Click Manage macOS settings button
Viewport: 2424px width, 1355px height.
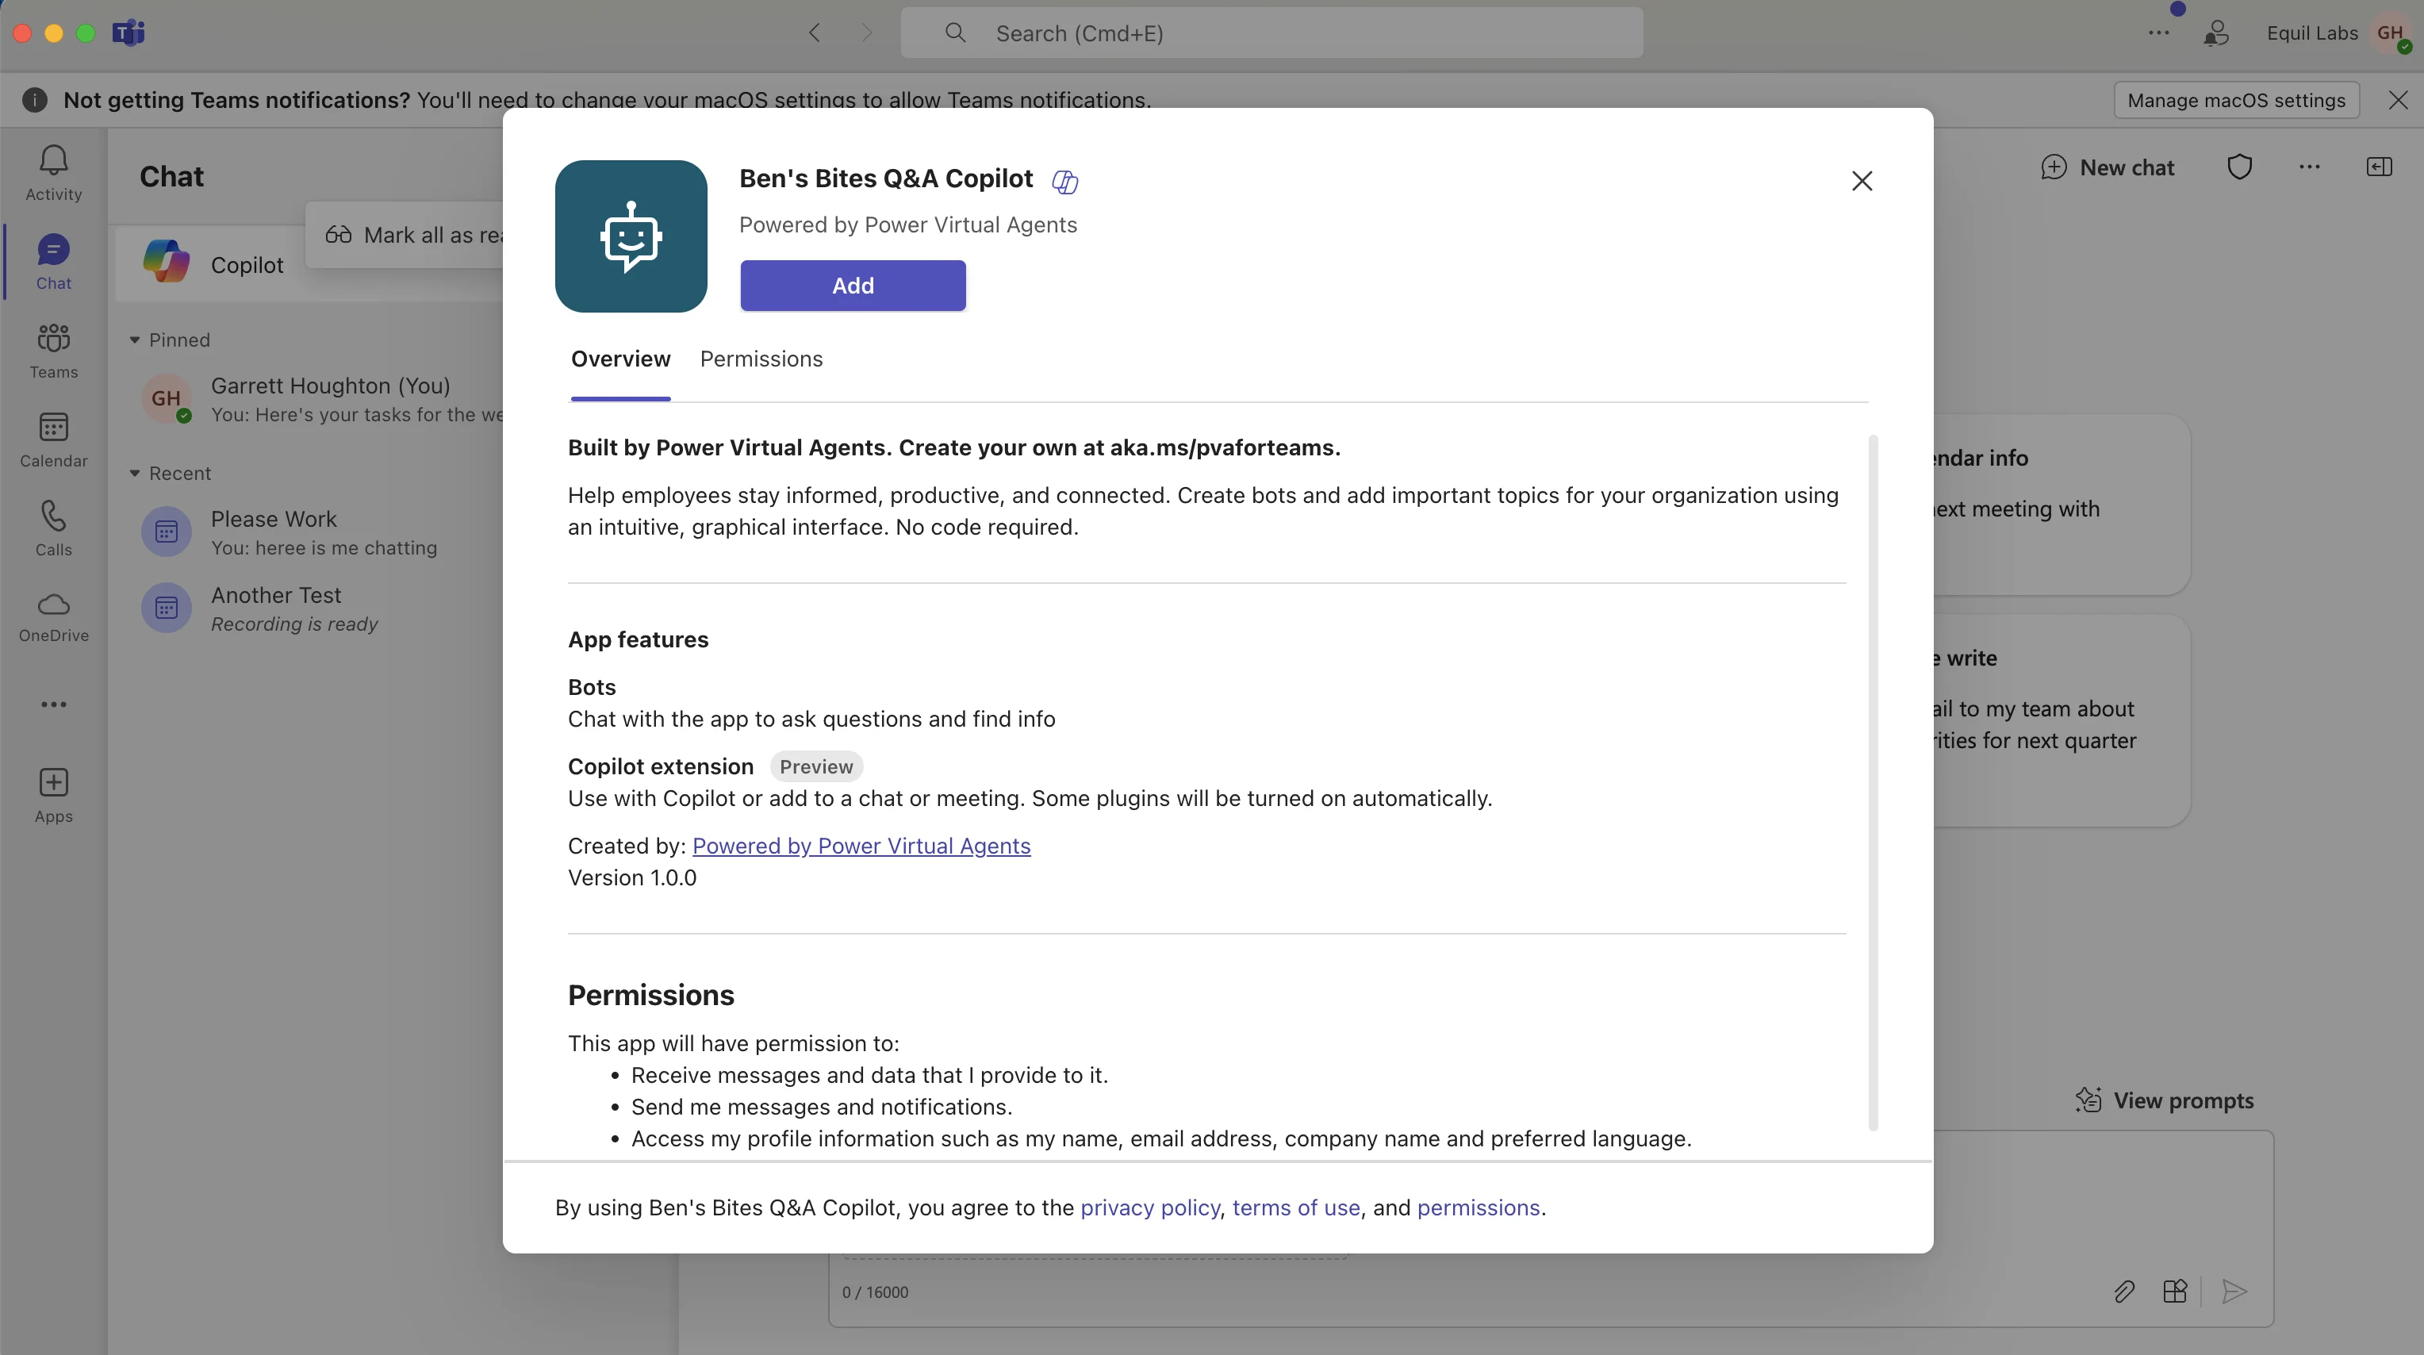(2236, 100)
